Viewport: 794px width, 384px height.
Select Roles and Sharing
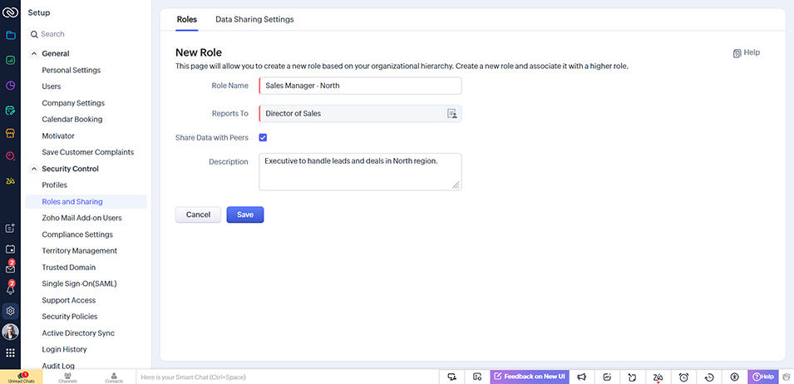86,201
